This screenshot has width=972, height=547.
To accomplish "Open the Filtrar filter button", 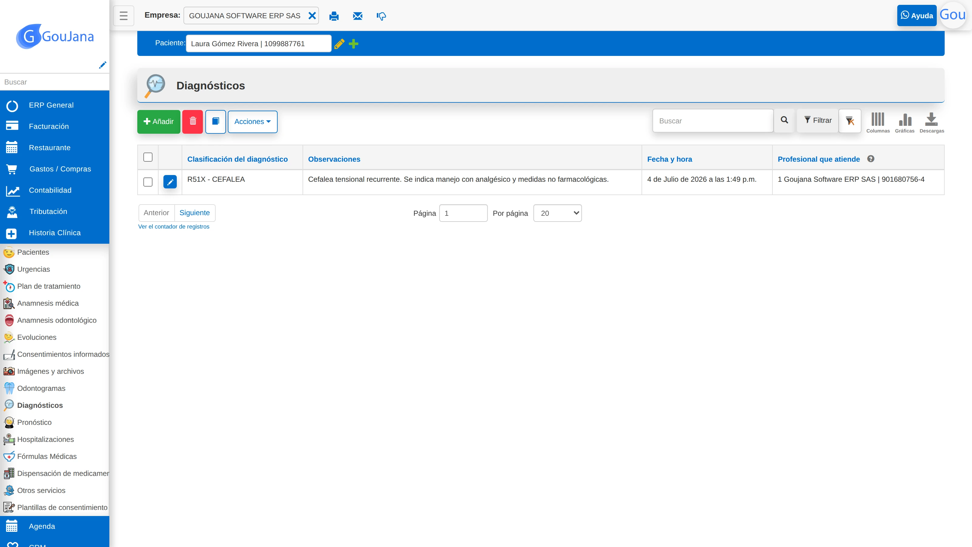I will [818, 120].
